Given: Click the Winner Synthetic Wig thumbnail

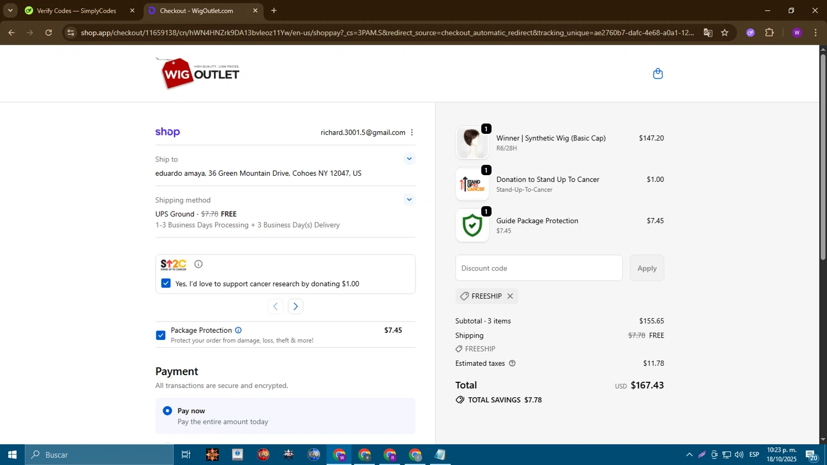Looking at the screenshot, I should coord(472,143).
